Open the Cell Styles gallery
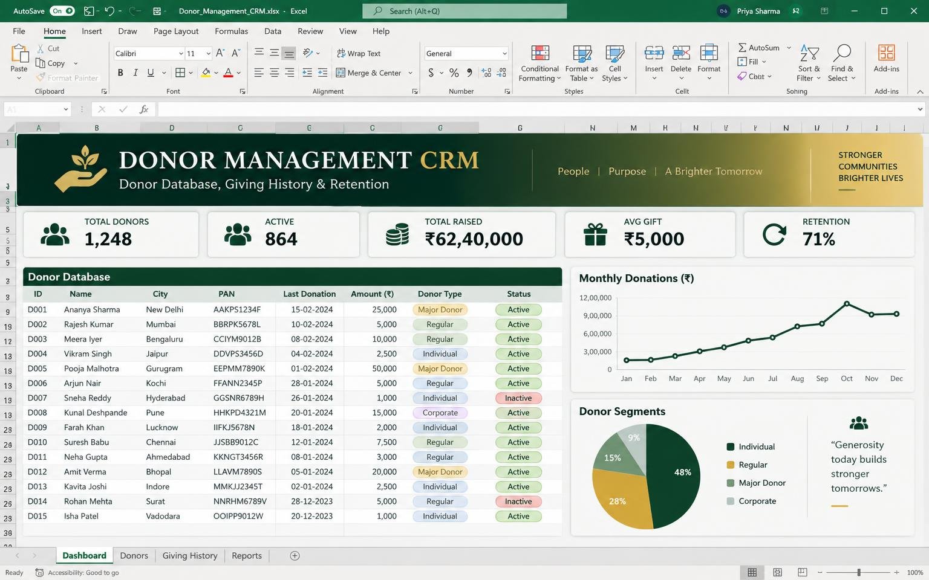 614,63
